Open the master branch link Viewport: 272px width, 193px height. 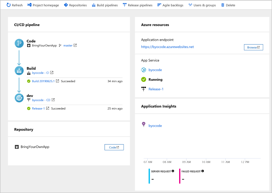point(68,45)
